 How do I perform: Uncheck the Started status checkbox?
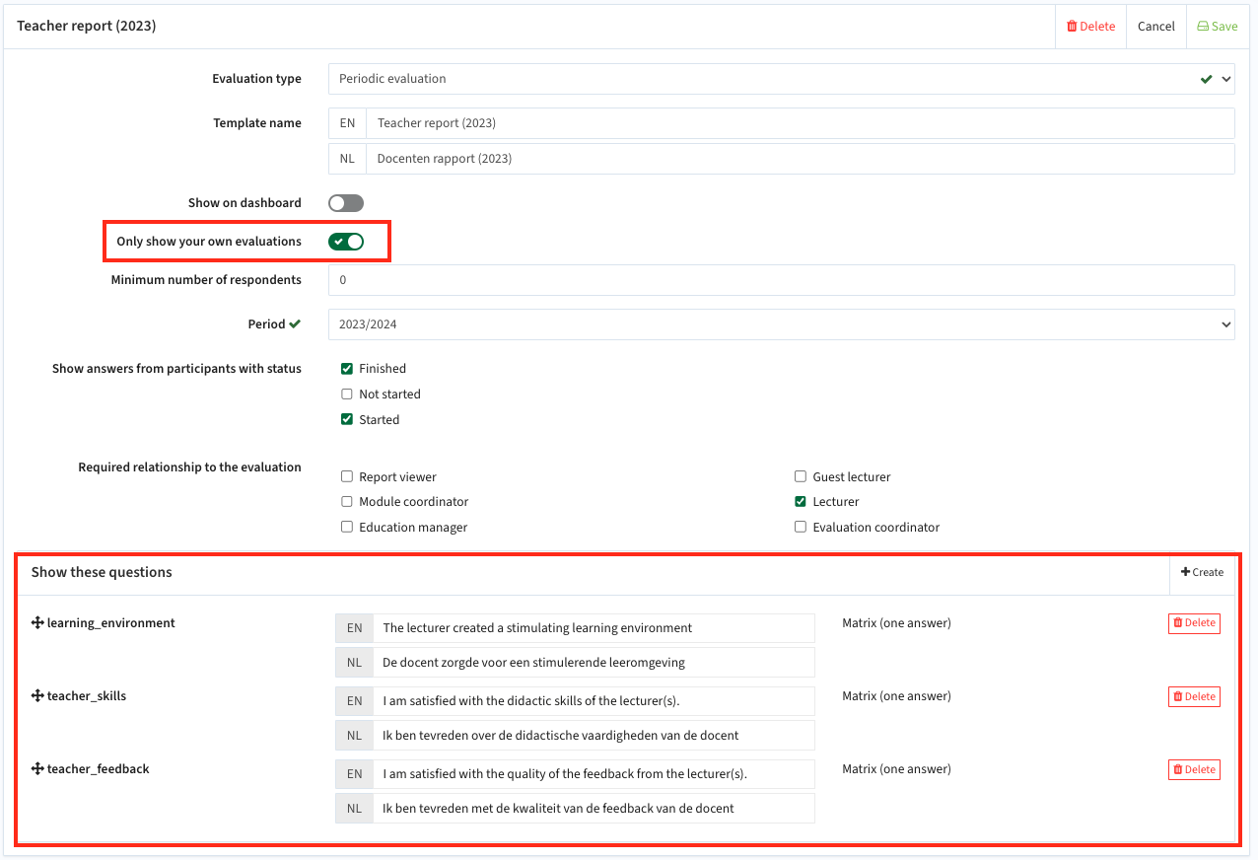click(347, 420)
